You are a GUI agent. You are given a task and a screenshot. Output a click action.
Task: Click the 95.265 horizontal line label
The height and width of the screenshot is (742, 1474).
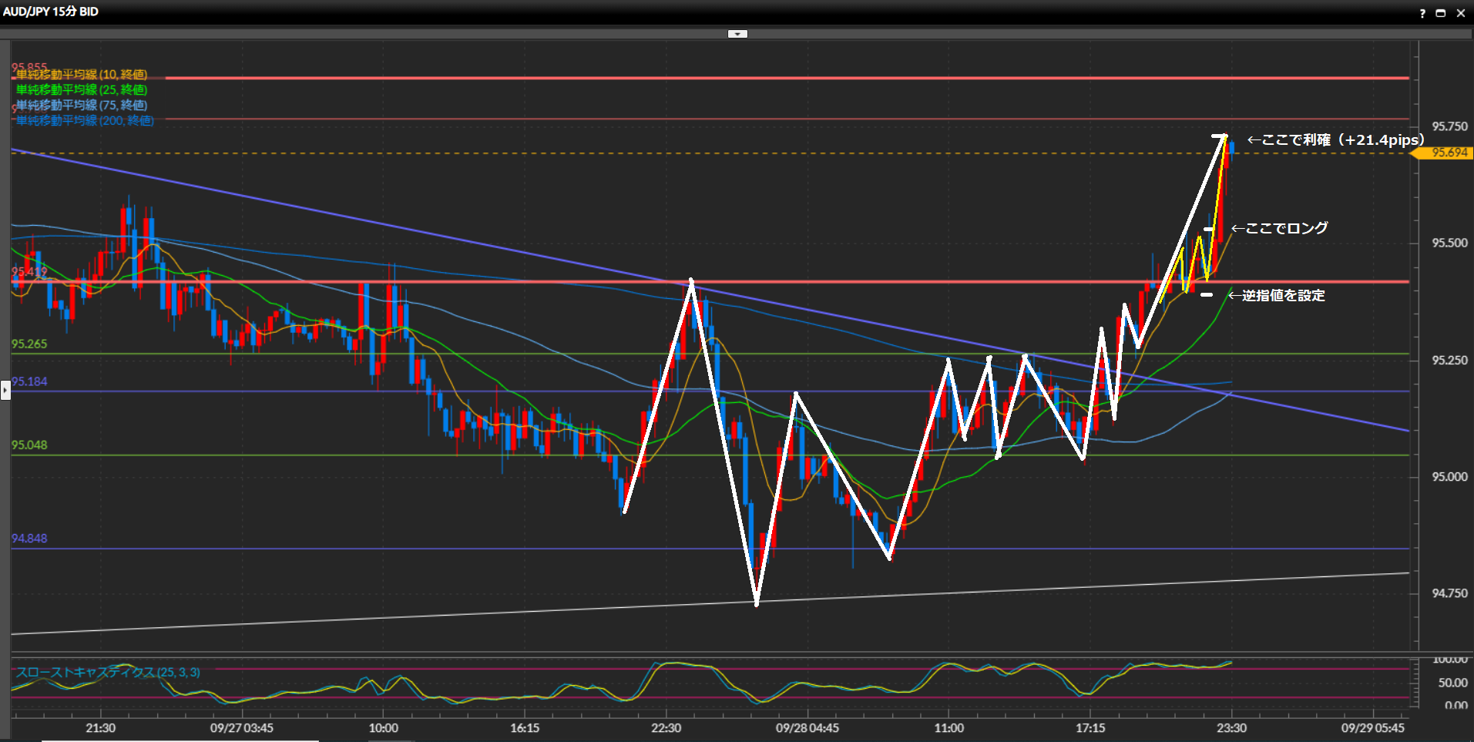point(29,344)
